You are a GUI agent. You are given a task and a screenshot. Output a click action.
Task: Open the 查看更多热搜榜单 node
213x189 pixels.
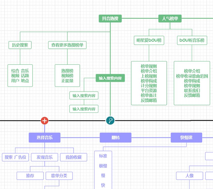pos(67,45)
